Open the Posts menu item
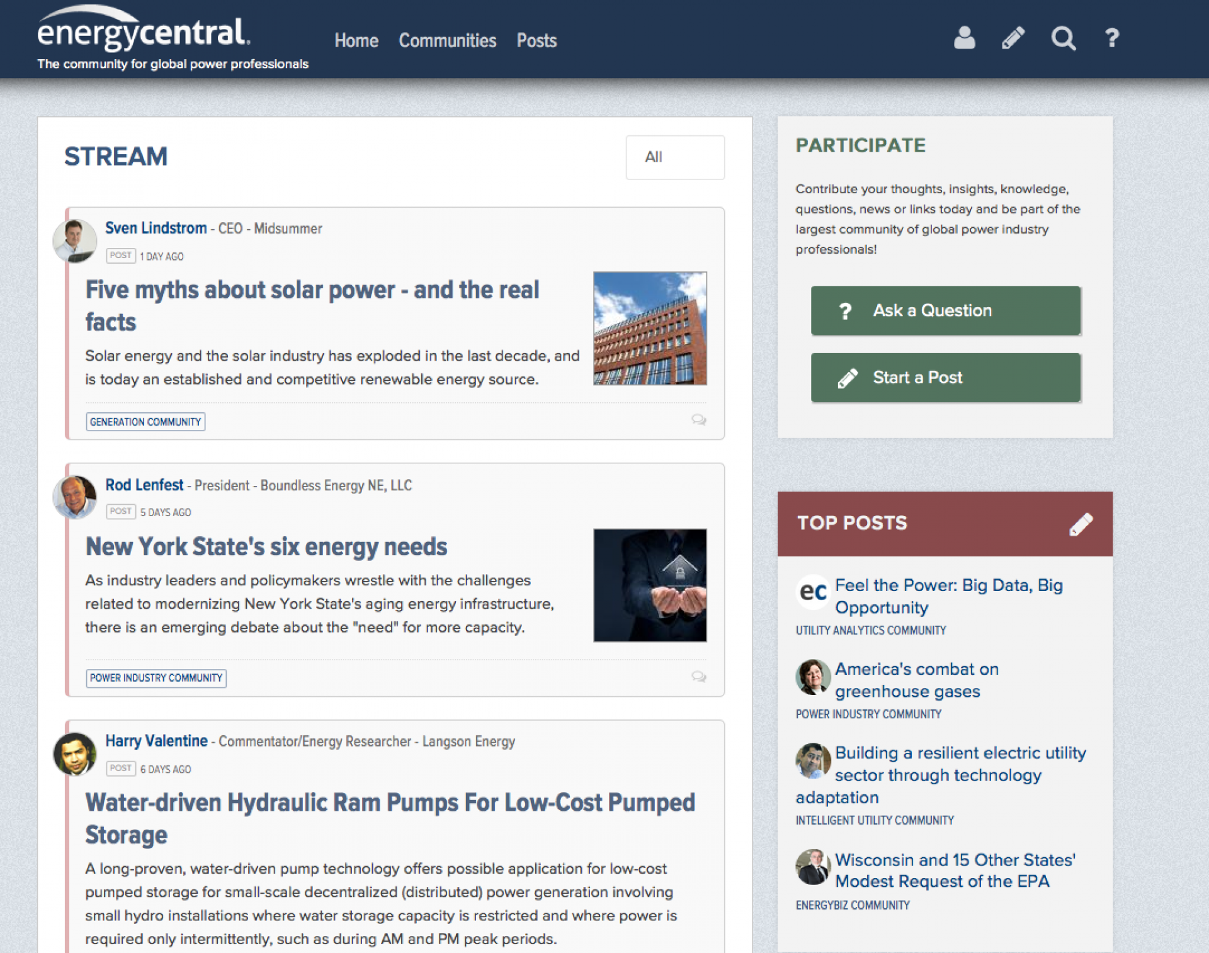The image size is (1209, 953). click(536, 41)
